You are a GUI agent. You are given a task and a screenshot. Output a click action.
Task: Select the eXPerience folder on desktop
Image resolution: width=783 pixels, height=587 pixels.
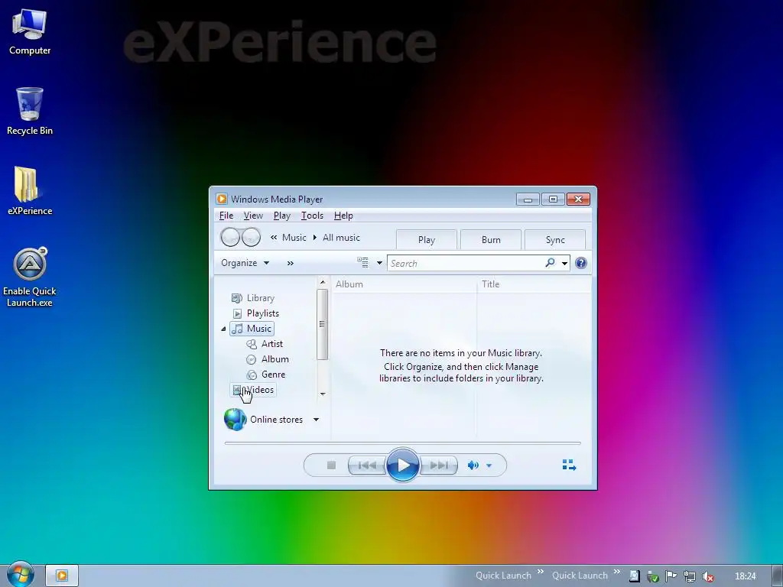click(30, 190)
